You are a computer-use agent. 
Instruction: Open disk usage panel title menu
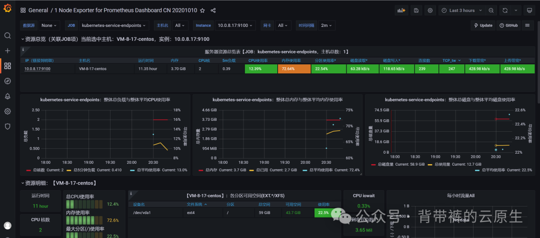click(x=450, y=100)
